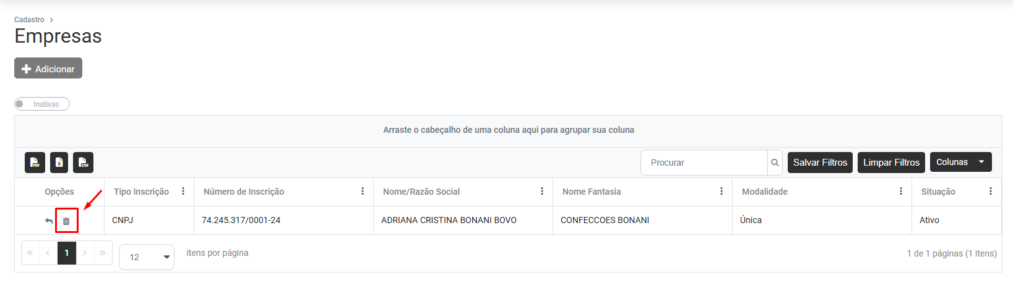Click the reply arrow icon in Opções
The height and width of the screenshot is (288, 1013).
coord(49,221)
